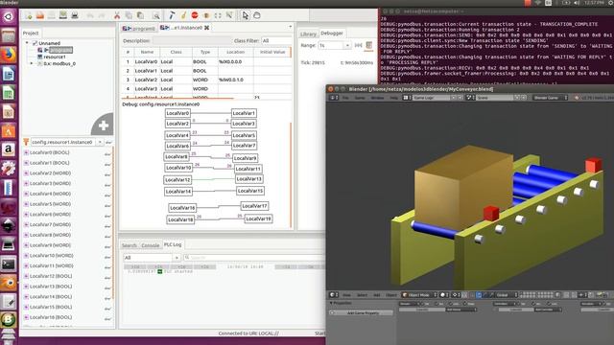Image resolution: width=614 pixels, height=345 pixels.
Task: Open the Ubuntu Dash home button
Action: [9, 16]
